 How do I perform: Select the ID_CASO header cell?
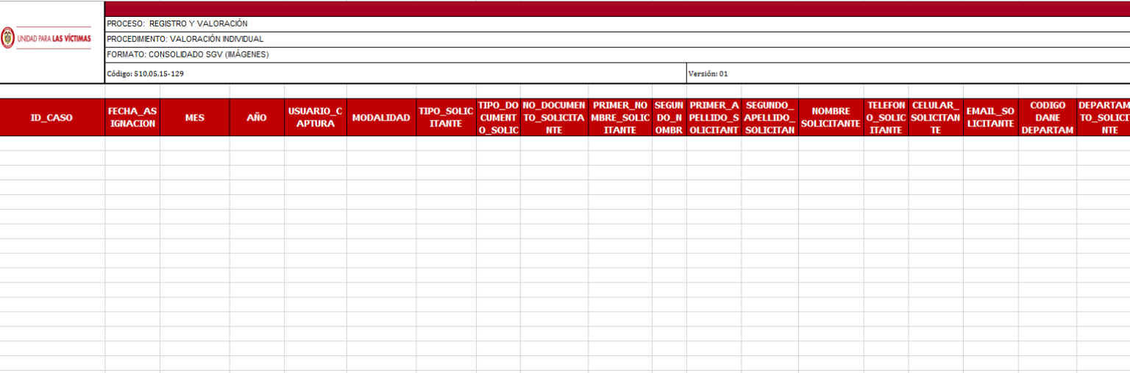click(x=51, y=117)
